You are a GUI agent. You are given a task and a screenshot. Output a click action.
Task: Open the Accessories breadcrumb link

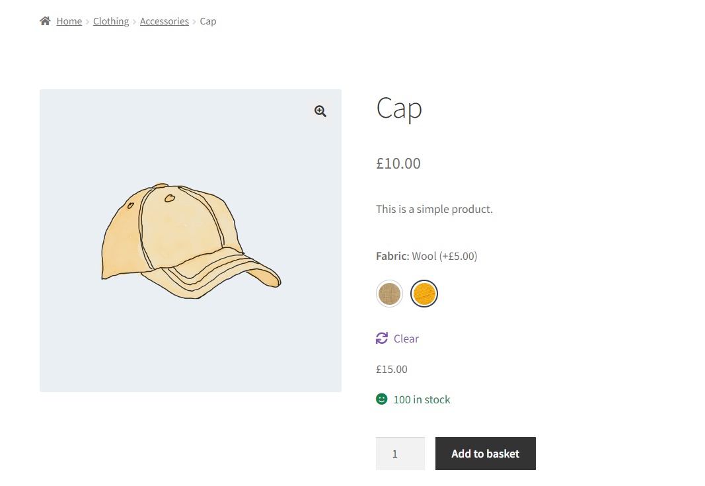pyautogui.click(x=164, y=21)
